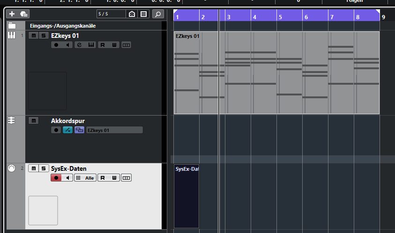Screen dimensions: 395x233
Task: Select the SysEx-Daten track name
Action: coord(69,168)
